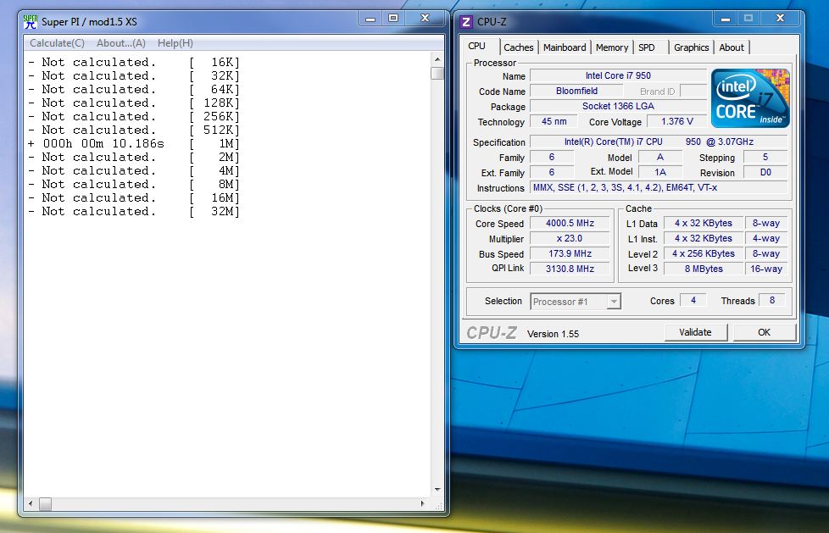
Task: Open the Calculate menu in Super PI
Action: point(56,42)
